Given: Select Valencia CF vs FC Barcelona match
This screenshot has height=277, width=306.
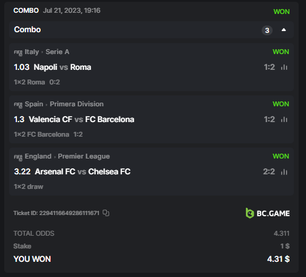Looking at the screenshot, I should (x=81, y=120).
